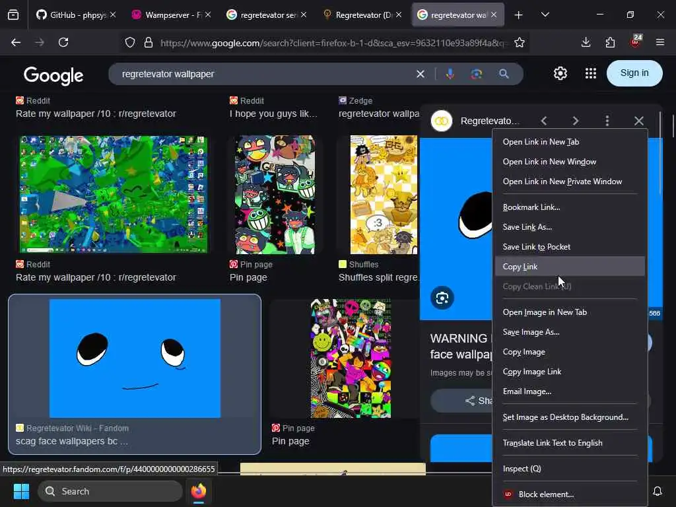Viewport: 676px width, 507px height.
Task: Close the image preview panel
Action: tap(639, 121)
